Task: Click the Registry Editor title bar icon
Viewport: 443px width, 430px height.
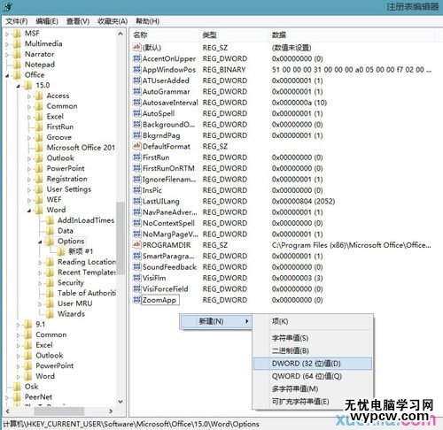Action: [x=8, y=6]
